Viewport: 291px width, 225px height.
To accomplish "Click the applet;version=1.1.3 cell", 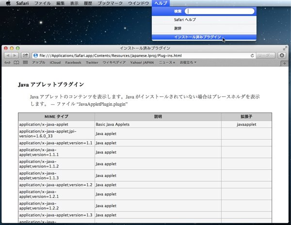I will point(56,176).
